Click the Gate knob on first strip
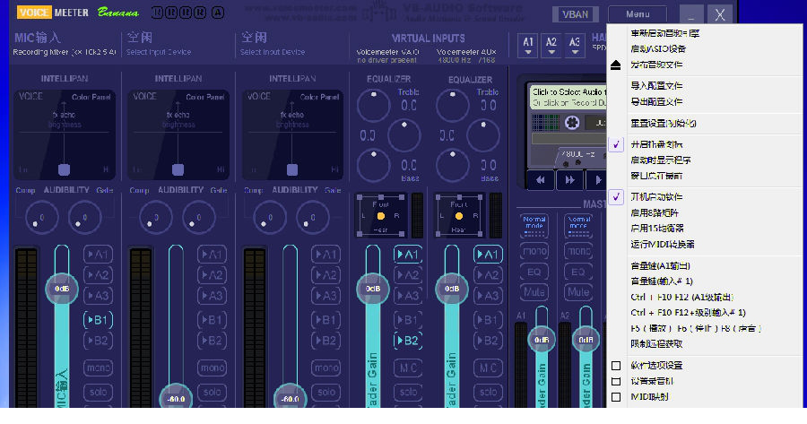 tap(84, 217)
